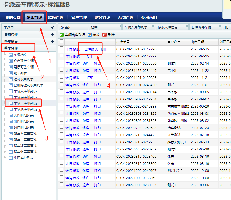Click 出库确认 link in first row
The height and width of the screenshot is (200, 231).
[91, 49]
